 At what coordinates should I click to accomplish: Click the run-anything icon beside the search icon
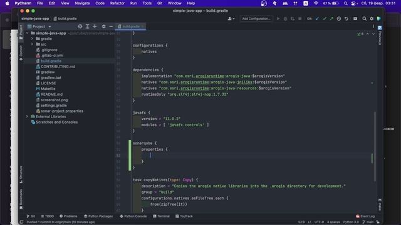[355, 19]
